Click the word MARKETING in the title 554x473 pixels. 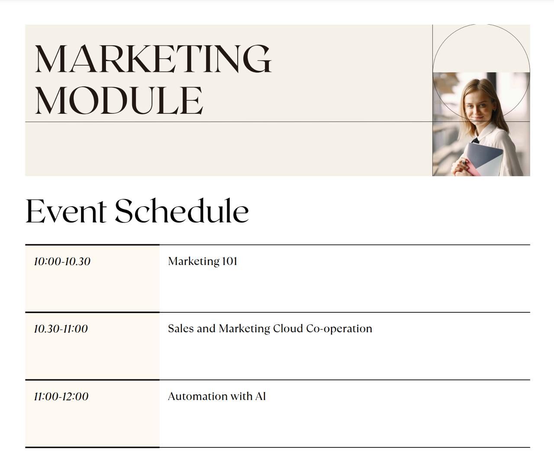tap(153, 58)
